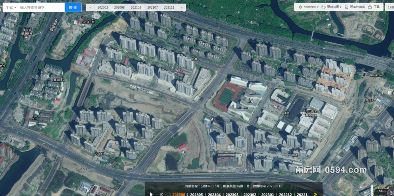394x196 pixels.
Task: Jump back with the « timeline arrows
Action: [x=162, y=194]
